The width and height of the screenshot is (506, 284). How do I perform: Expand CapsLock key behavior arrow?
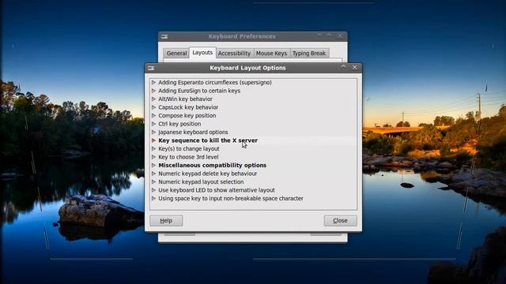pyautogui.click(x=153, y=107)
